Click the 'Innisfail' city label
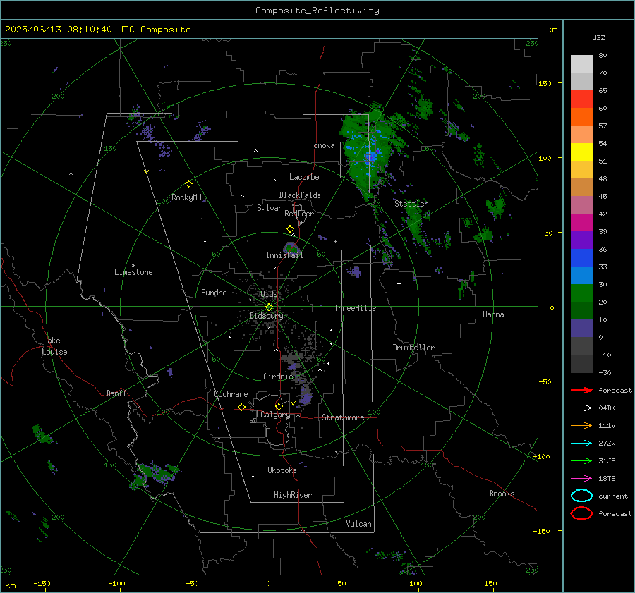 tap(284, 255)
